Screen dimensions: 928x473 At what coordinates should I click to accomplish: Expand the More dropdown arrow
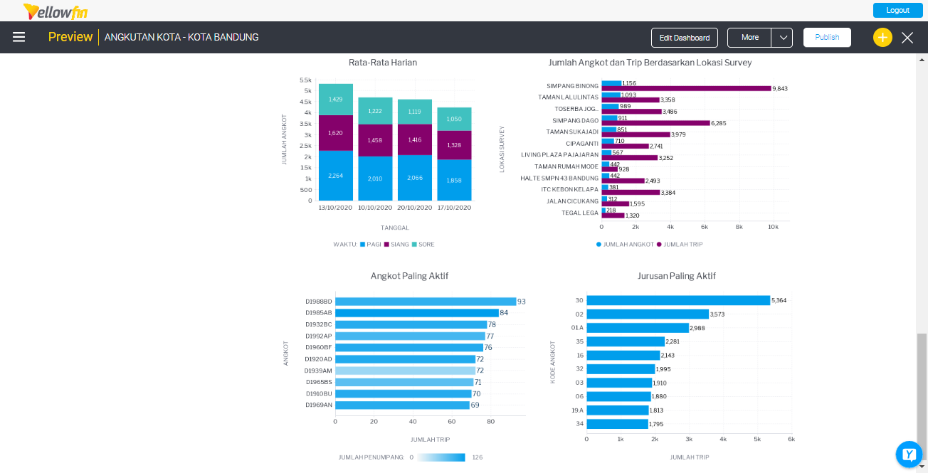pos(782,38)
